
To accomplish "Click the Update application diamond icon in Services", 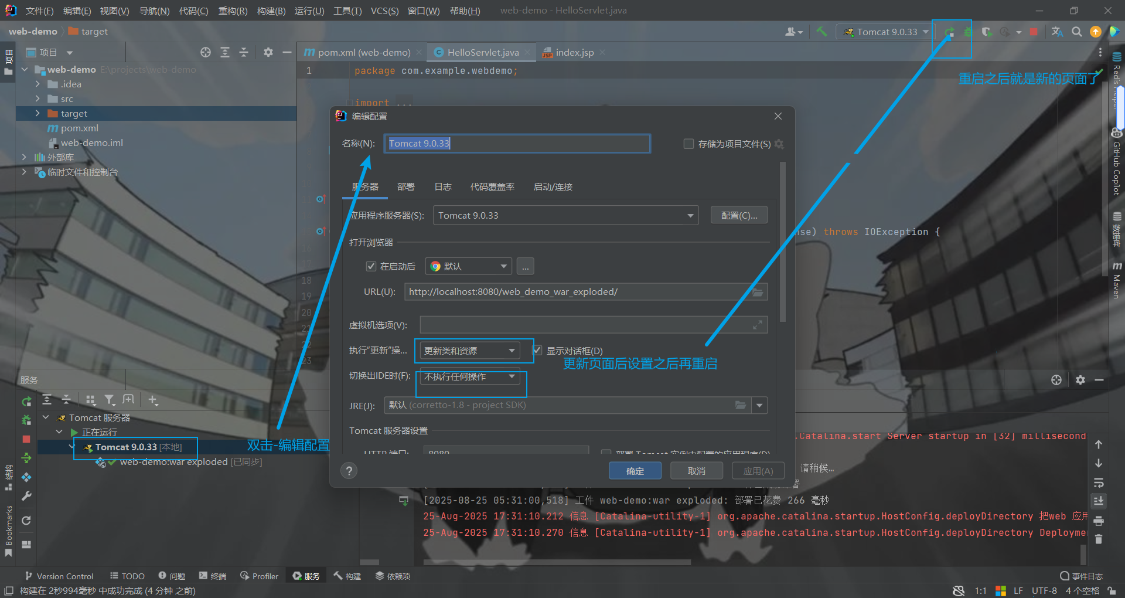I will (x=26, y=477).
